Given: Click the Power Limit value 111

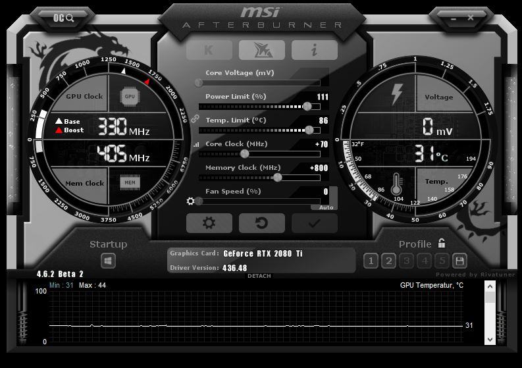Looking at the screenshot, I should [323, 97].
